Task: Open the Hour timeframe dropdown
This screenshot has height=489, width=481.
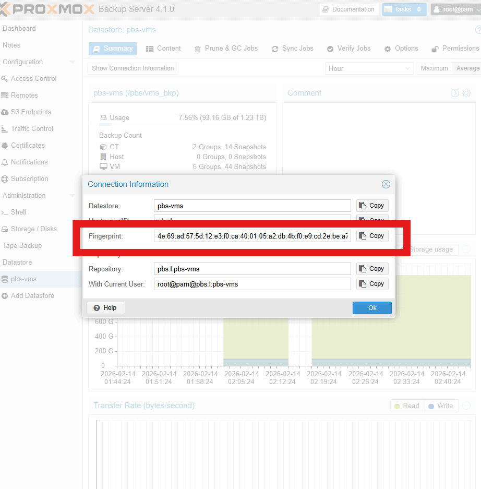Action: coord(369,68)
